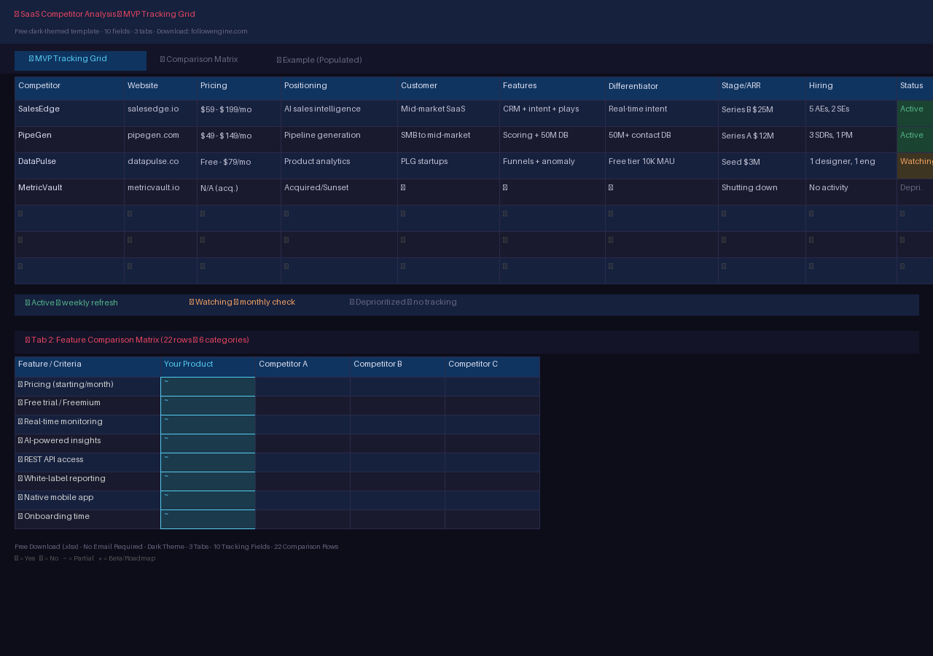The width and height of the screenshot is (933, 656).
Task: Click the Stage/ARR column header
Action: (x=762, y=88)
